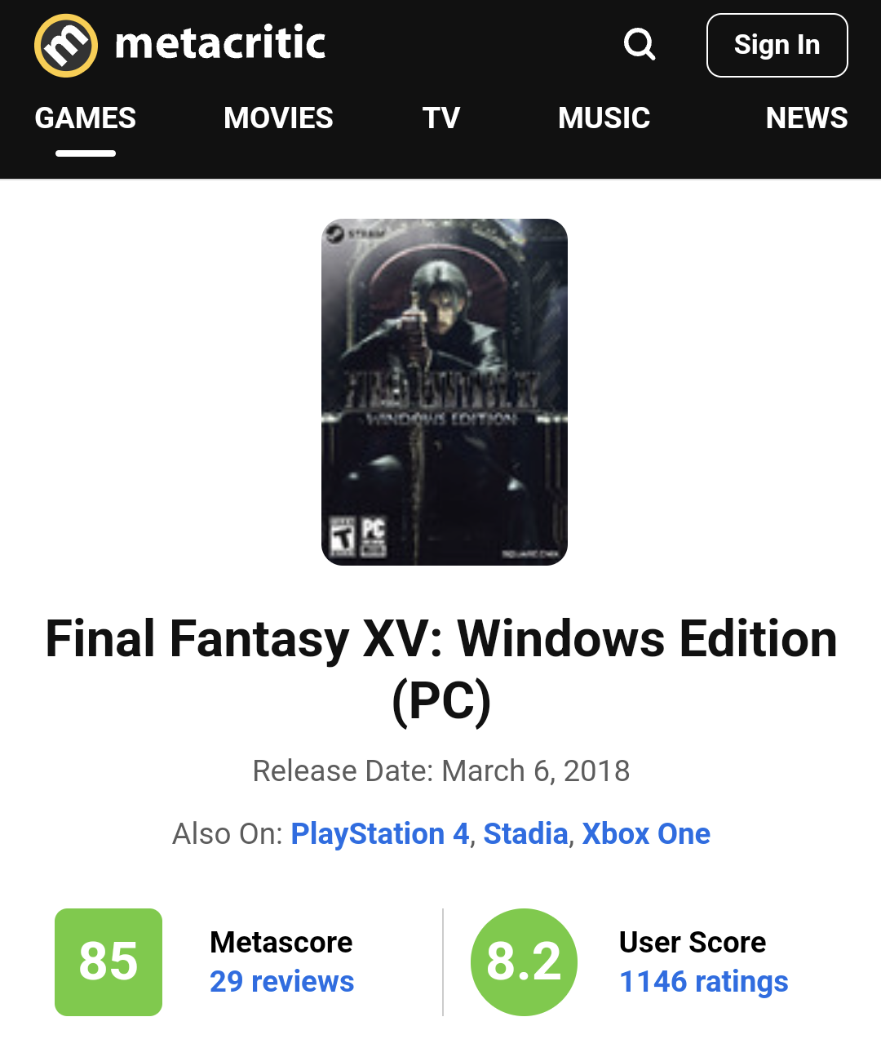Screen dimensions: 881x1048
Task: Click the Final Fantasy XV cover art
Action: (445, 392)
